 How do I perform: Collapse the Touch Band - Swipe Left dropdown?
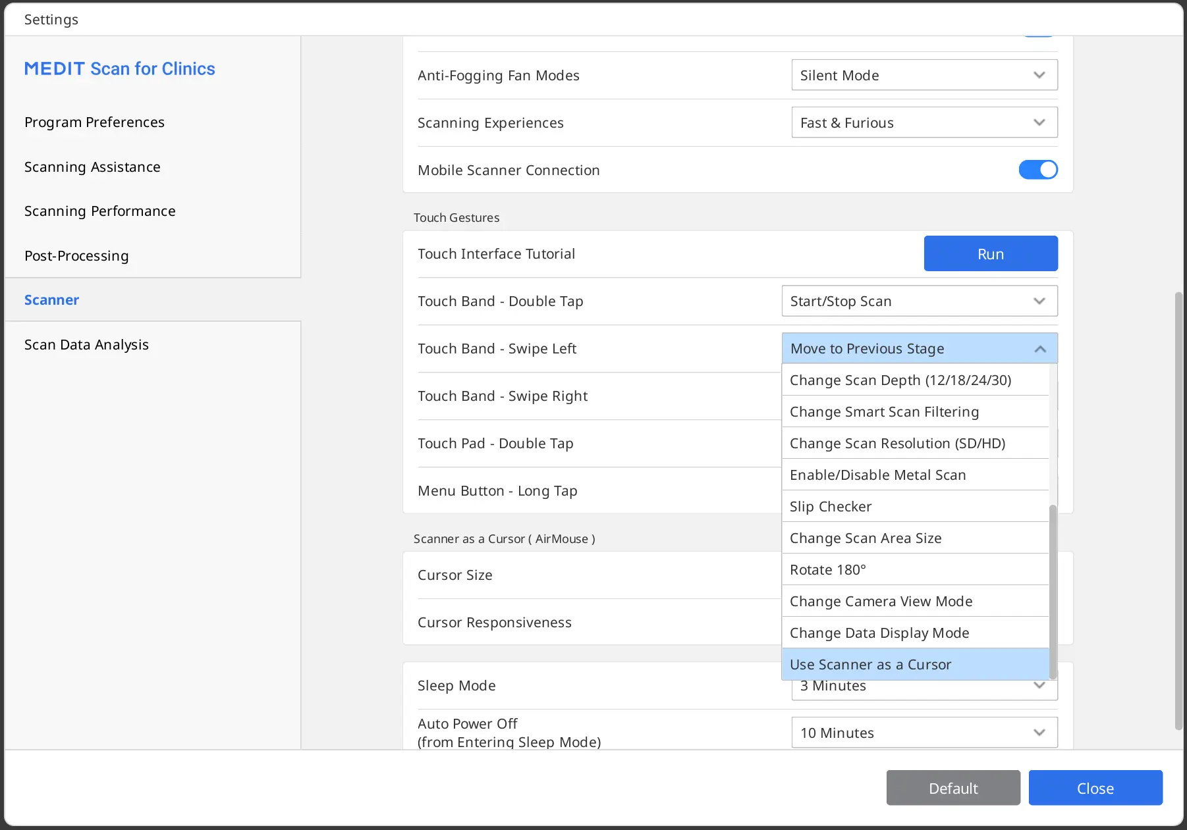(x=920, y=348)
